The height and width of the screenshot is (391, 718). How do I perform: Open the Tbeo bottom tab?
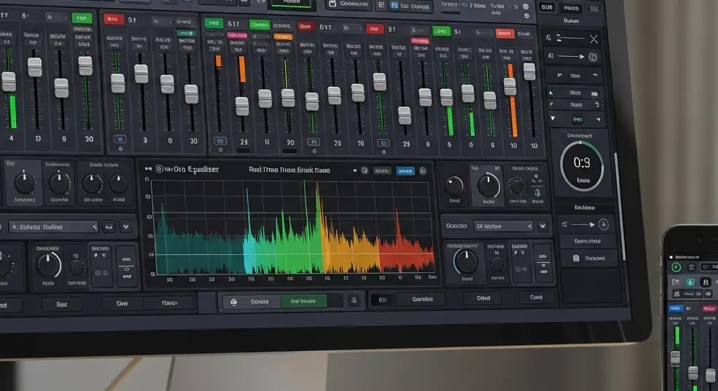pyautogui.click(x=169, y=303)
